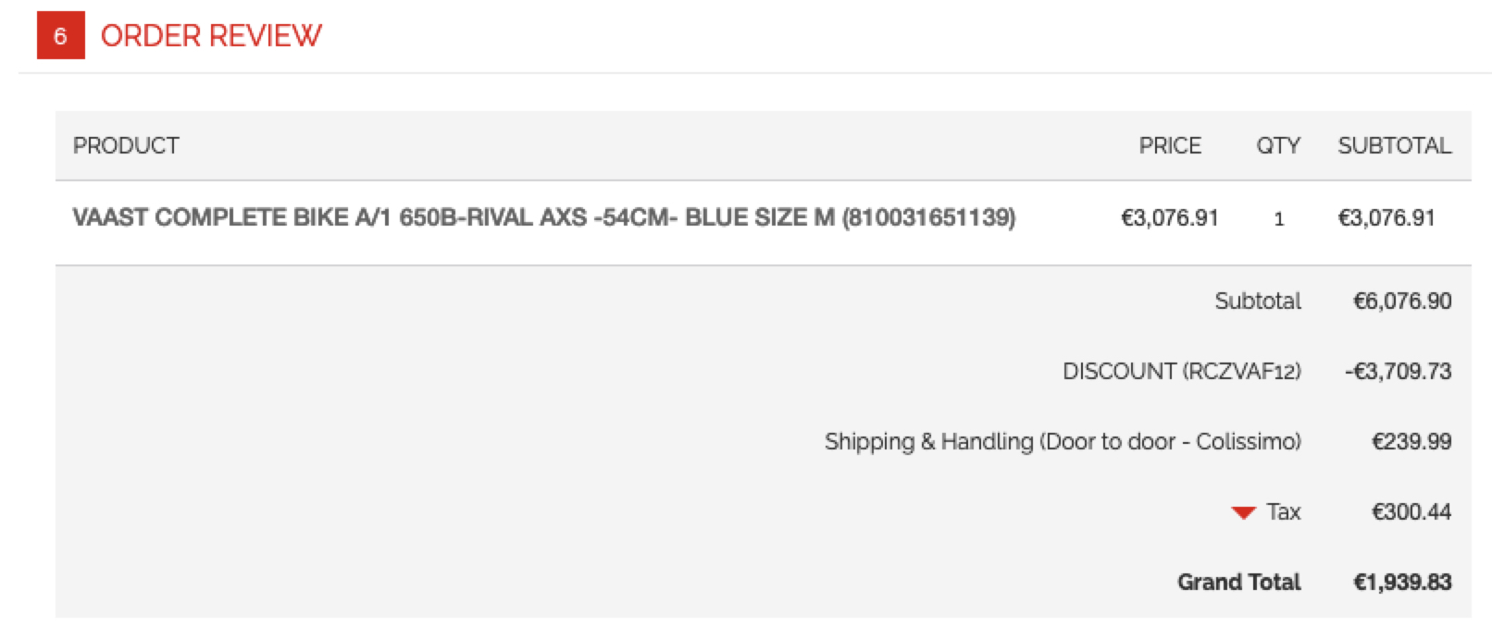Viewport: 1492px width, 627px height.
Task: Click the -€3,709.73 discount amount
Action: pyautogui.click(x=1398, y=371)
